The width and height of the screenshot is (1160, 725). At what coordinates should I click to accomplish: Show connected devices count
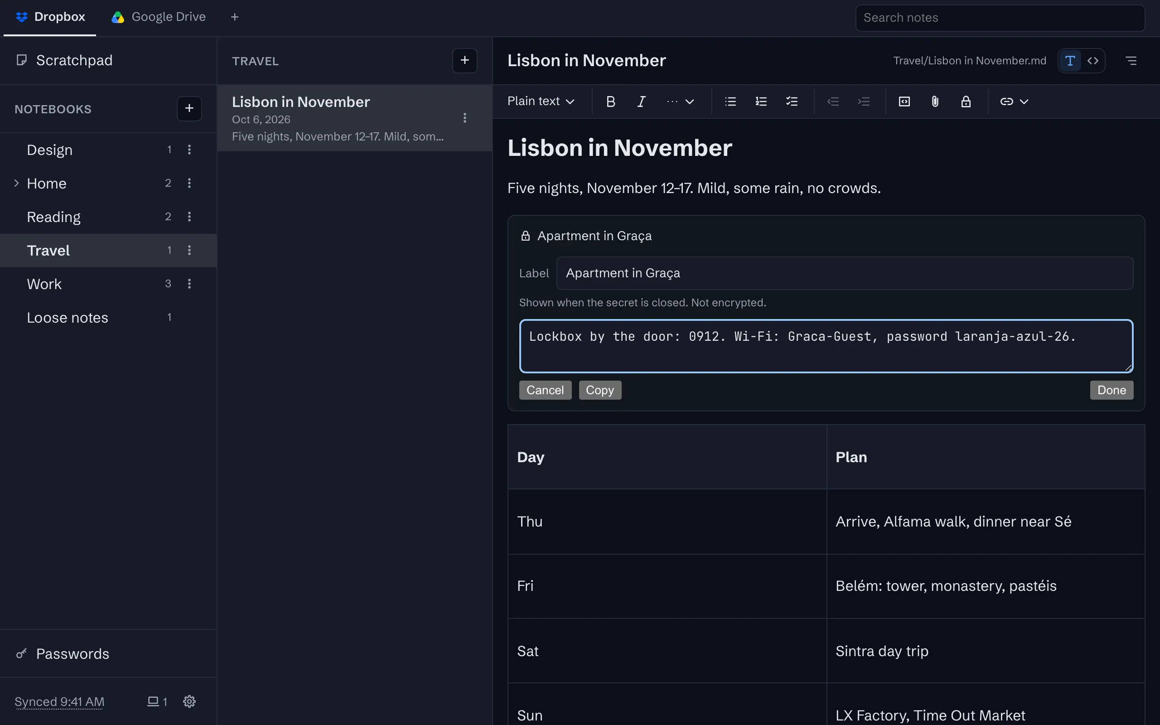point(157,701)
